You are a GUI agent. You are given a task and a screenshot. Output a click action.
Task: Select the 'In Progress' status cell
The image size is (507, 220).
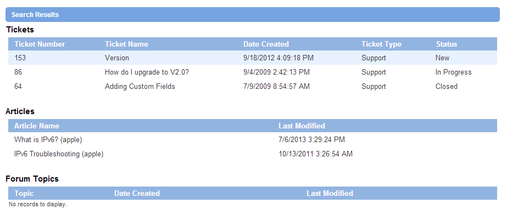pos(453,72)
